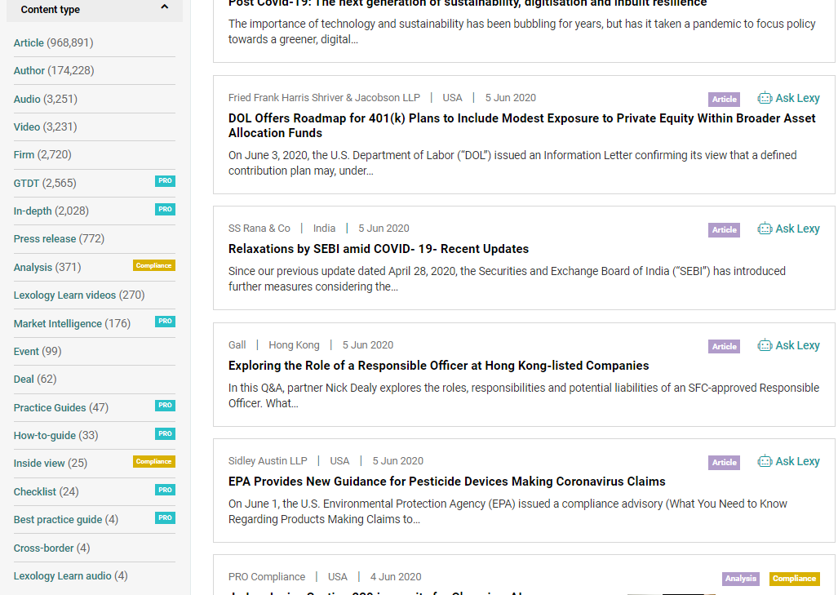Click the Ask Lexy icon for the EPA article
The height and width of the screenshot is (595, 838).
[x=765, y=461]
